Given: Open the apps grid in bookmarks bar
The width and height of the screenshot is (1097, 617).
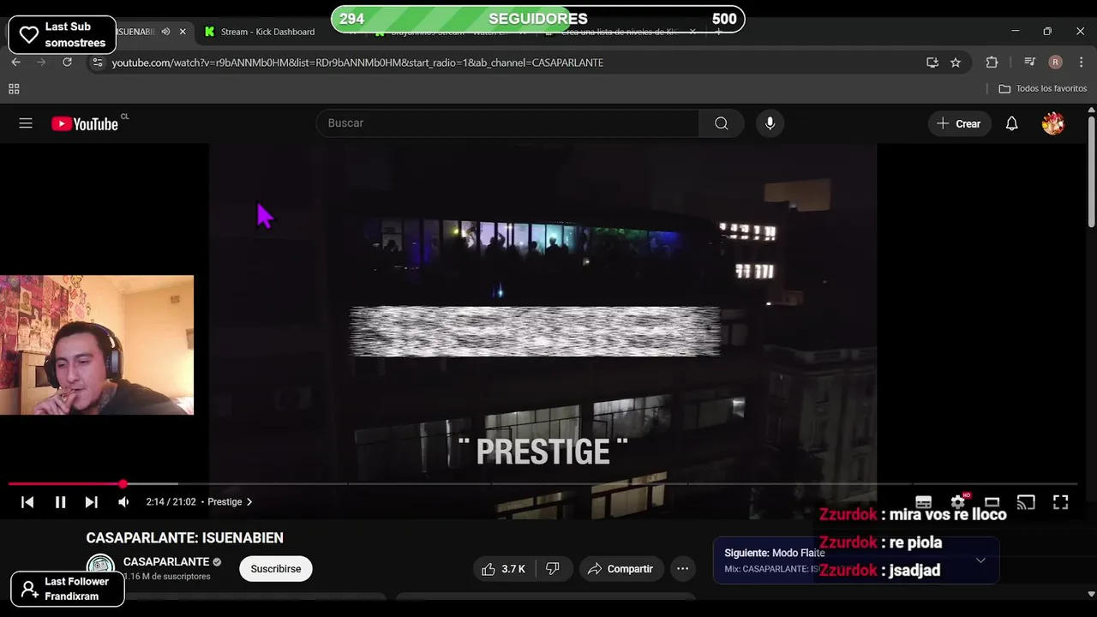Looking at the screenshot, I should [x=14, y=89].
